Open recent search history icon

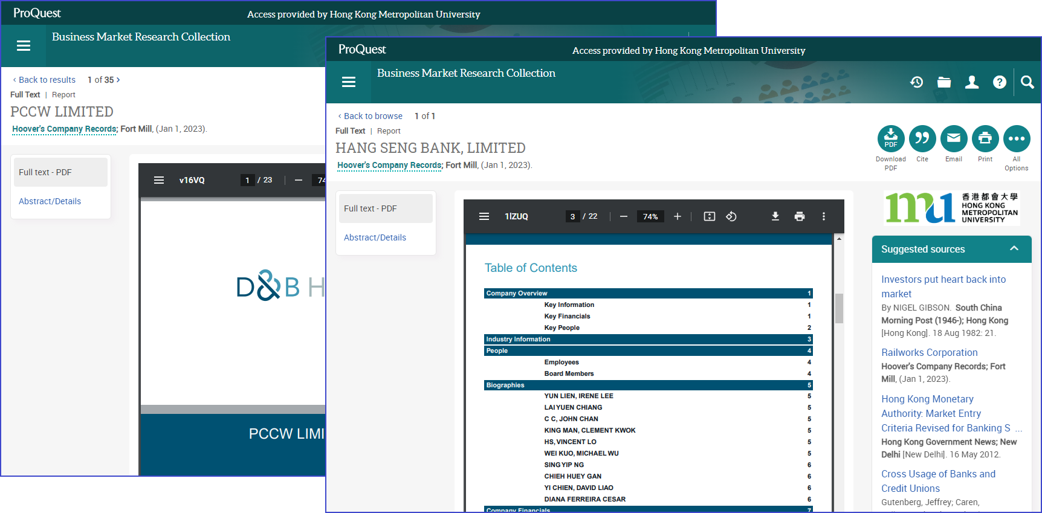pos(916,82)
